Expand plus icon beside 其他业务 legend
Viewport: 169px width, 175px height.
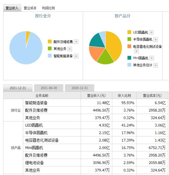coord(70,49)
